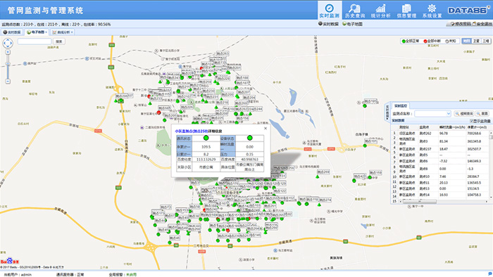Select the 实时监测 compass icon
The image size is (493, 277).
tap(329, 11)
